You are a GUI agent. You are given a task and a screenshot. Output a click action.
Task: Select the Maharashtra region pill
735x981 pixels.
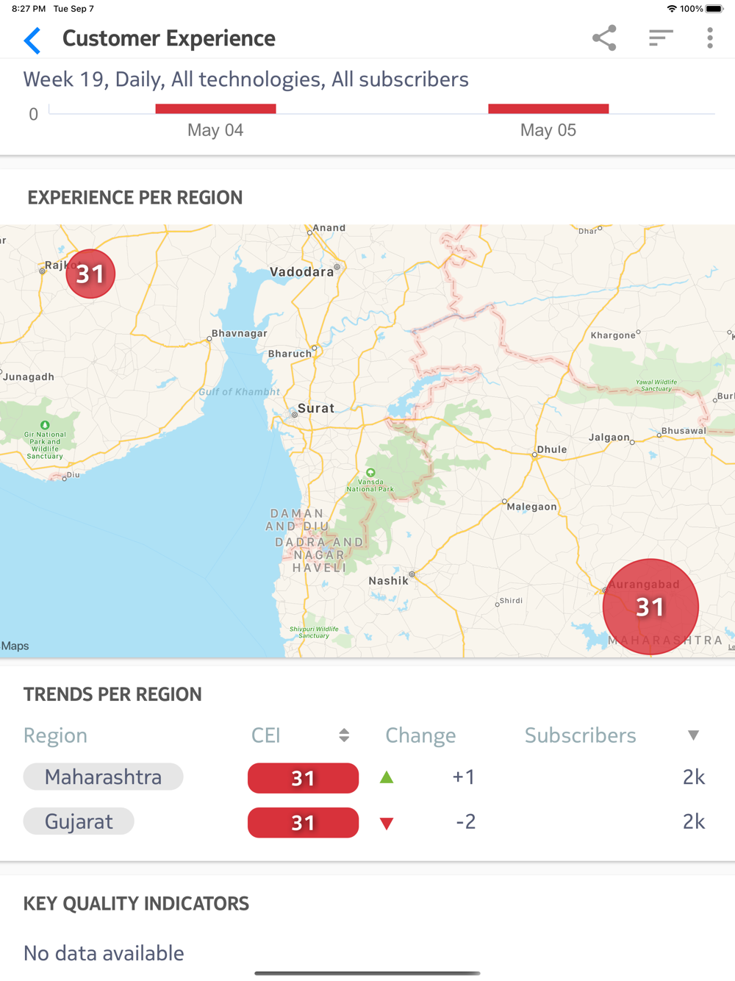pyautogui.click(x=103, y=777)
